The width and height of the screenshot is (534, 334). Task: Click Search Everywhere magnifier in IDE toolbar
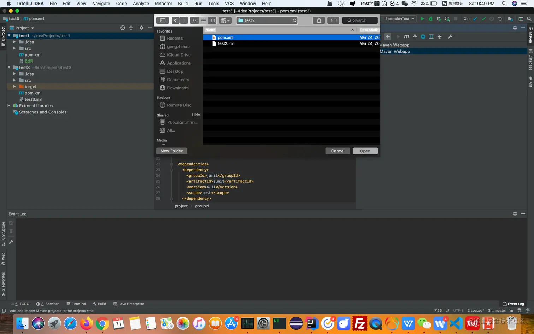[x=529, y=19]
